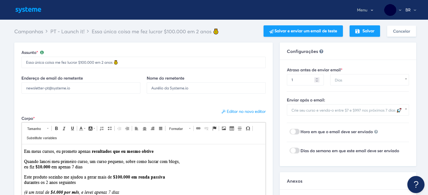Insert a table using the editor toolbar
Screen dimensions: 428x195
tap(231, 128)
